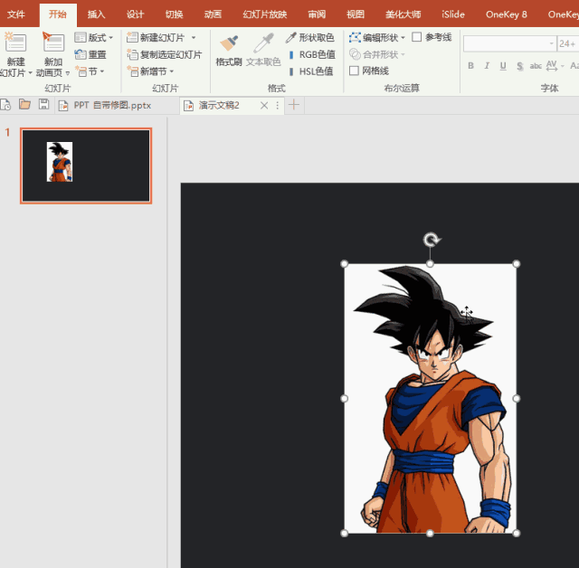The image size is (579, 568).
Task: Click the rotation handle above the picture
Action: 431,240
